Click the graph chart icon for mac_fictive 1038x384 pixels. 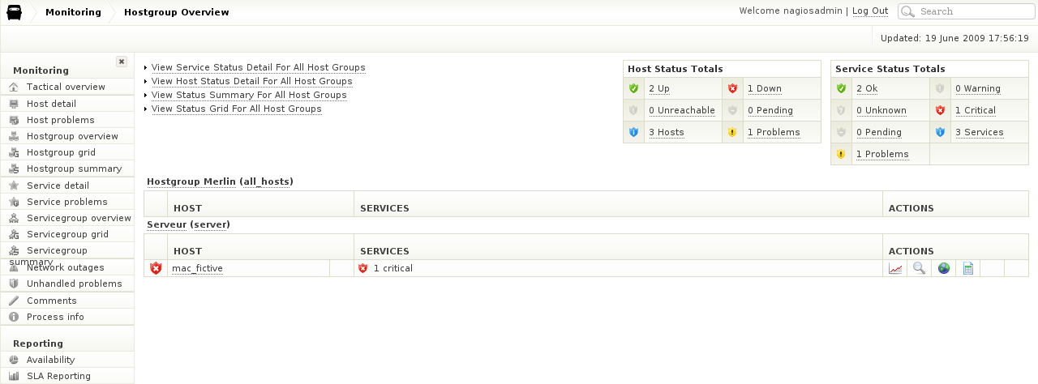click(895, 268)
